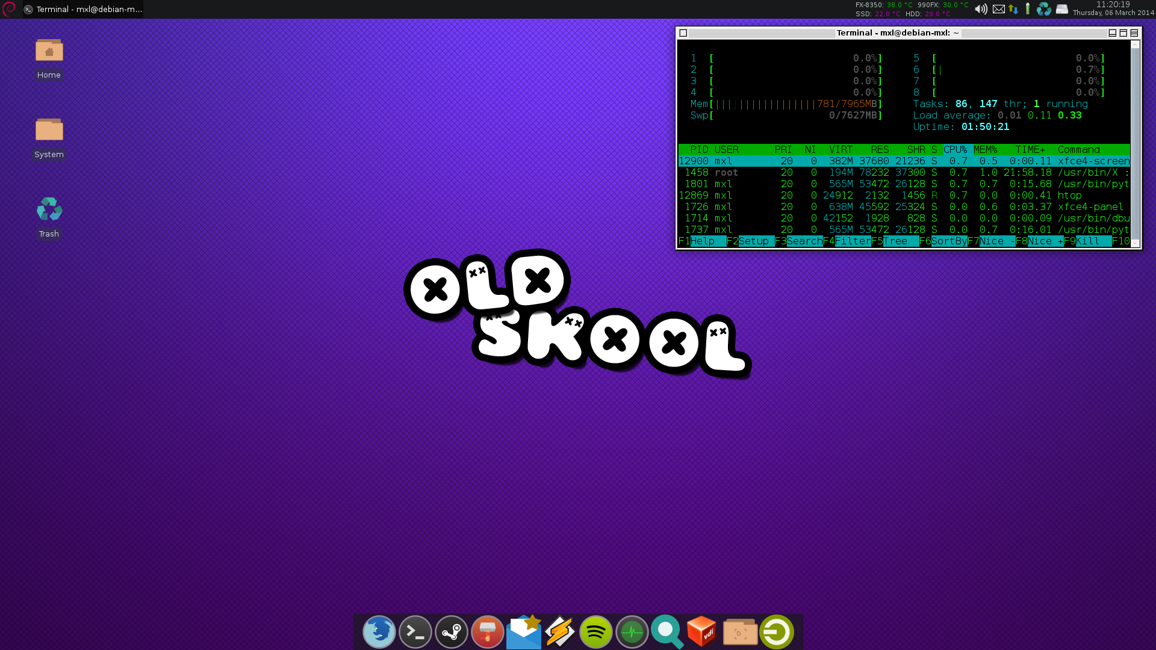Launch VirtualBox vdi cube icon

(x=702, y=632)
